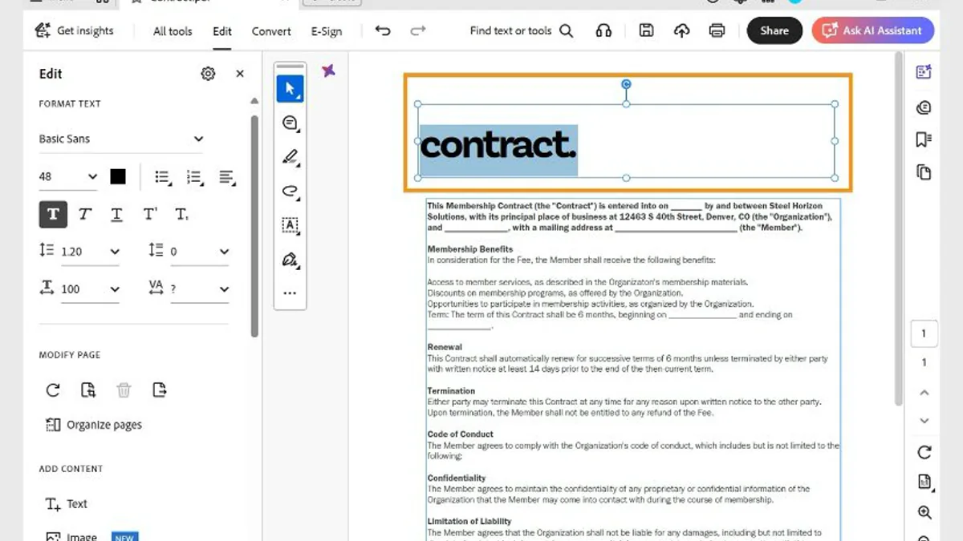Print the document using printer icon

[x=717, y=31]
